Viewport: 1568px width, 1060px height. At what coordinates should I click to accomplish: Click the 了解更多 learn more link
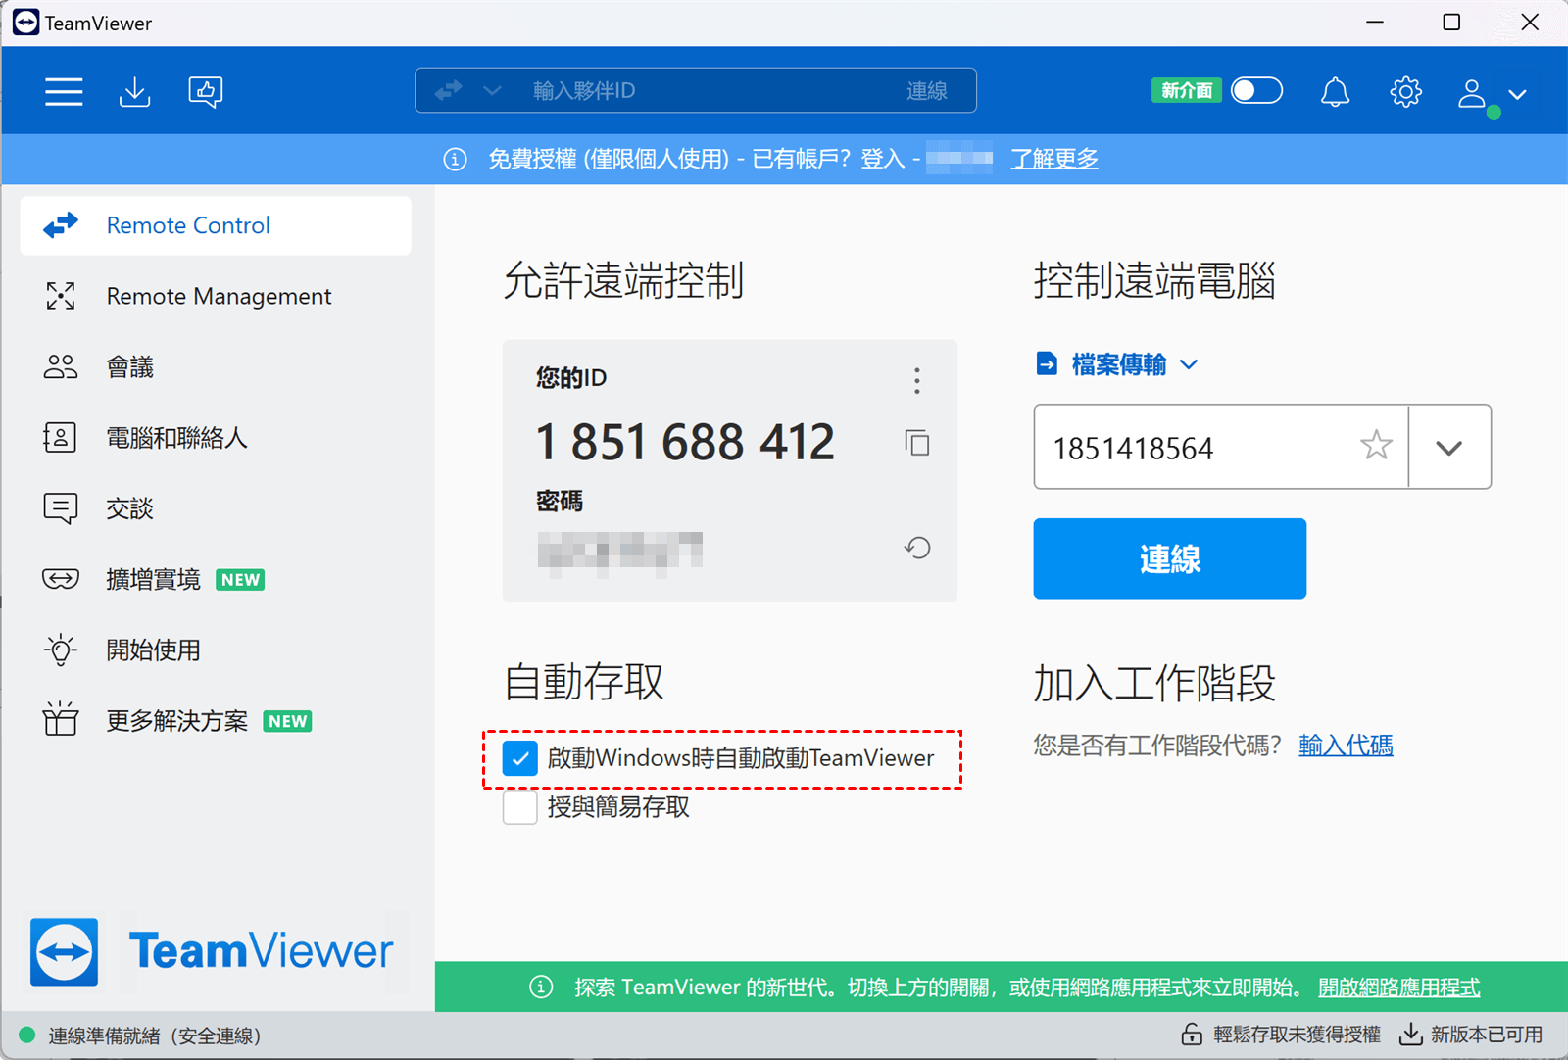pos(1054,159)
